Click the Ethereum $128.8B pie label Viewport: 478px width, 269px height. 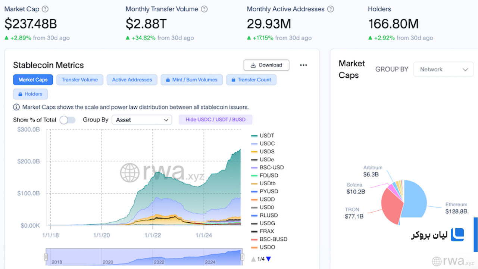click(x=456, y=208)
